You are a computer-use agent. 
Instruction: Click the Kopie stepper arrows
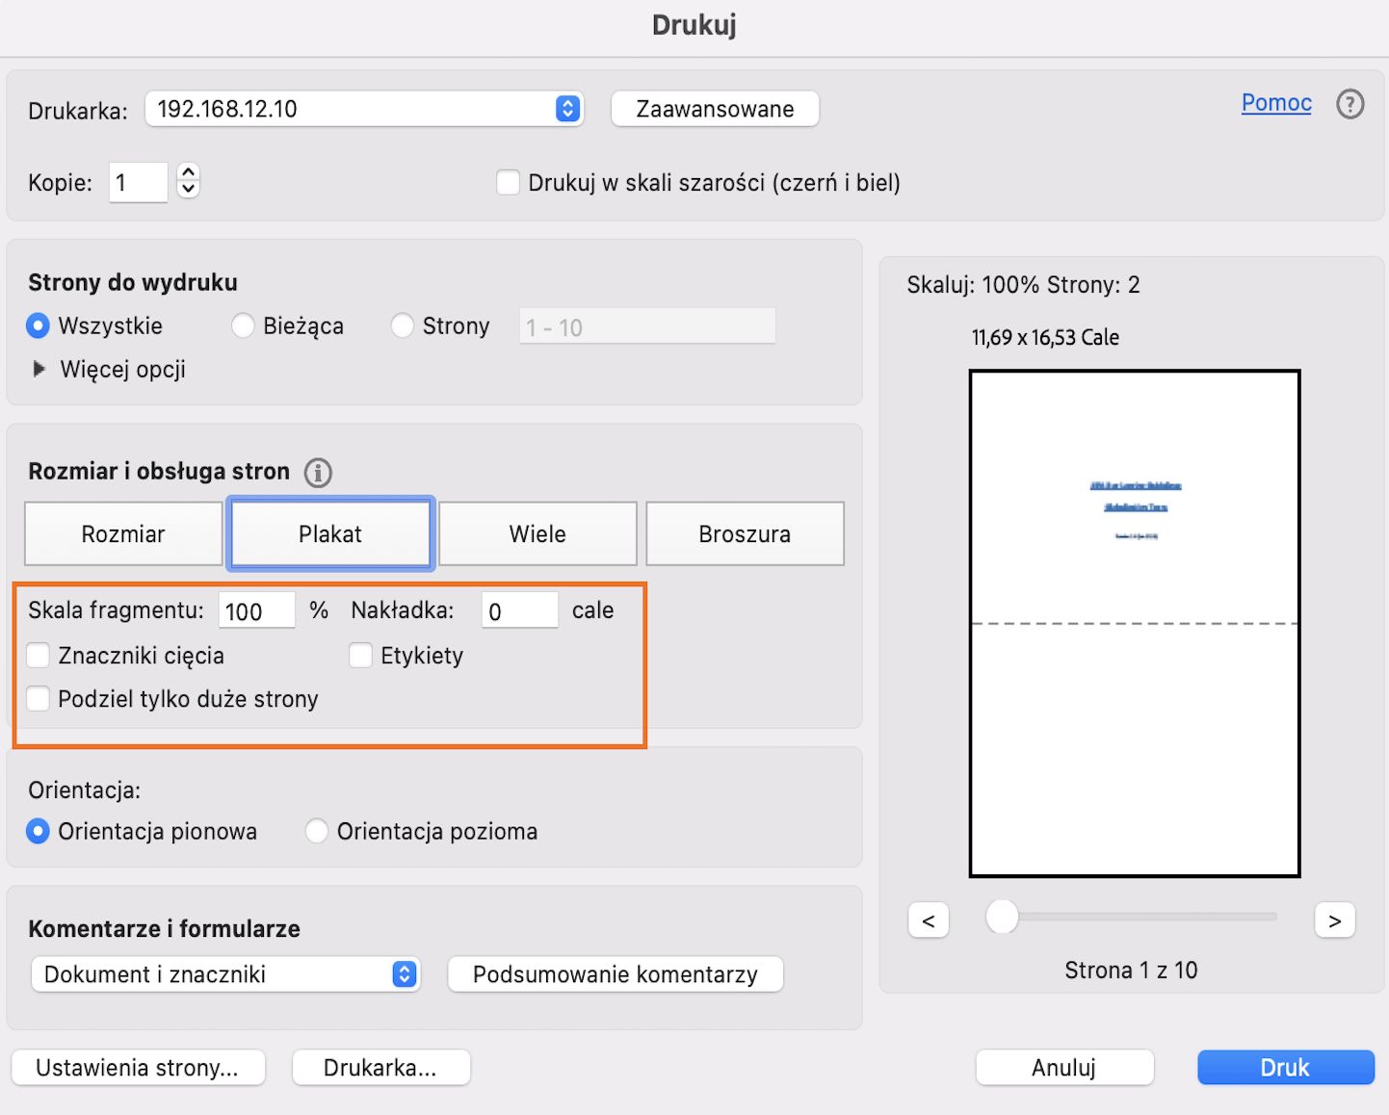(189, 181)
